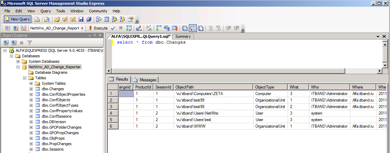Open the File menu
Screen dimensions: 390x153
click(x=7, y=11)
